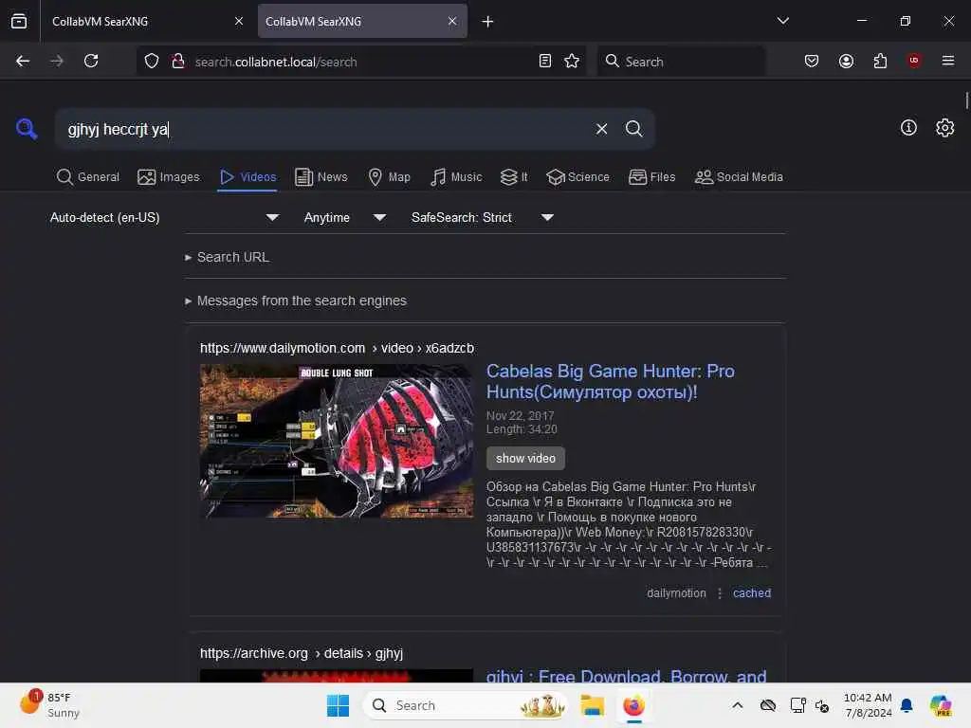Select the Science search category
The image size is (971, 728).
point(577,177)
